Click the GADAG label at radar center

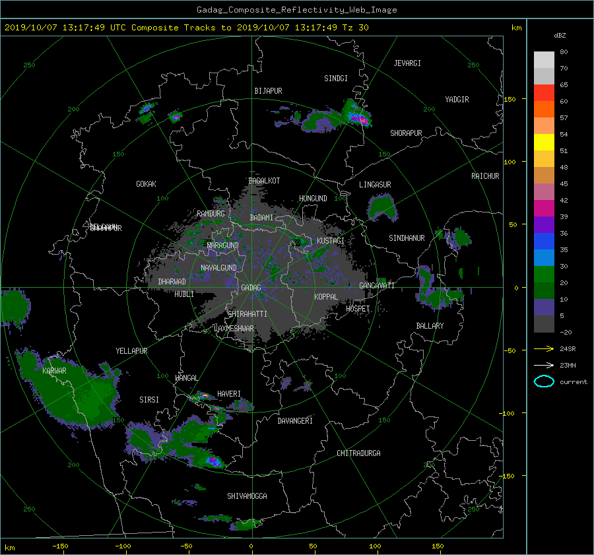251,288
